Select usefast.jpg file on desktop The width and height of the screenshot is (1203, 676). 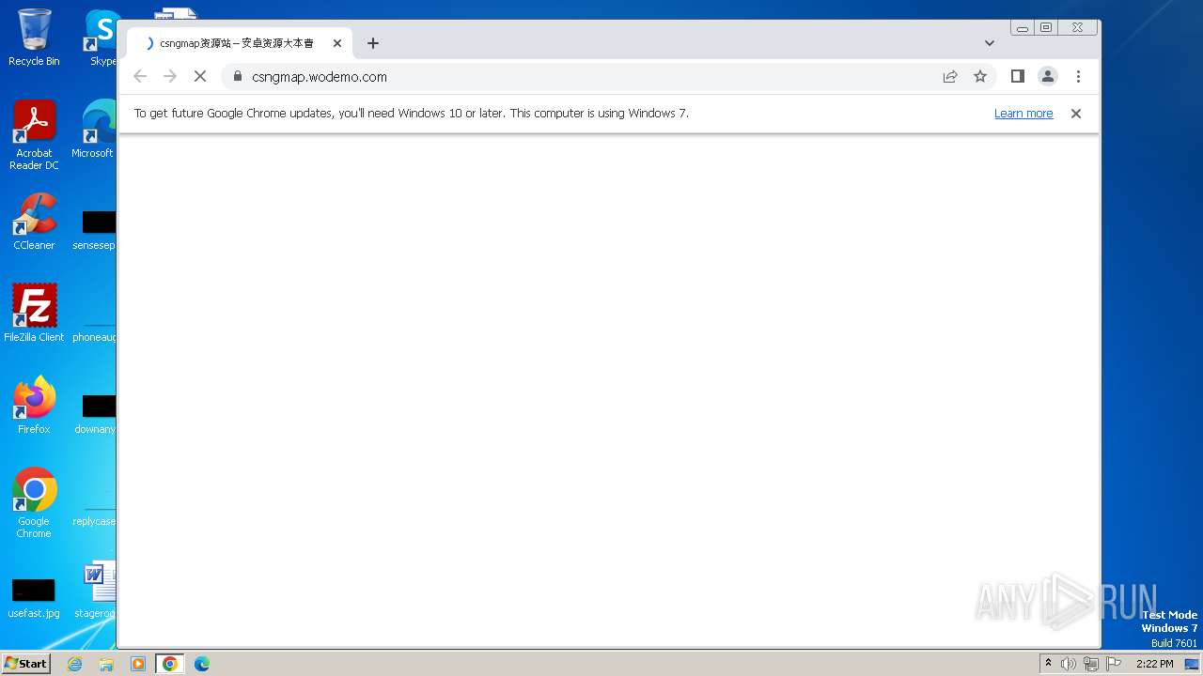coord(34,598)
